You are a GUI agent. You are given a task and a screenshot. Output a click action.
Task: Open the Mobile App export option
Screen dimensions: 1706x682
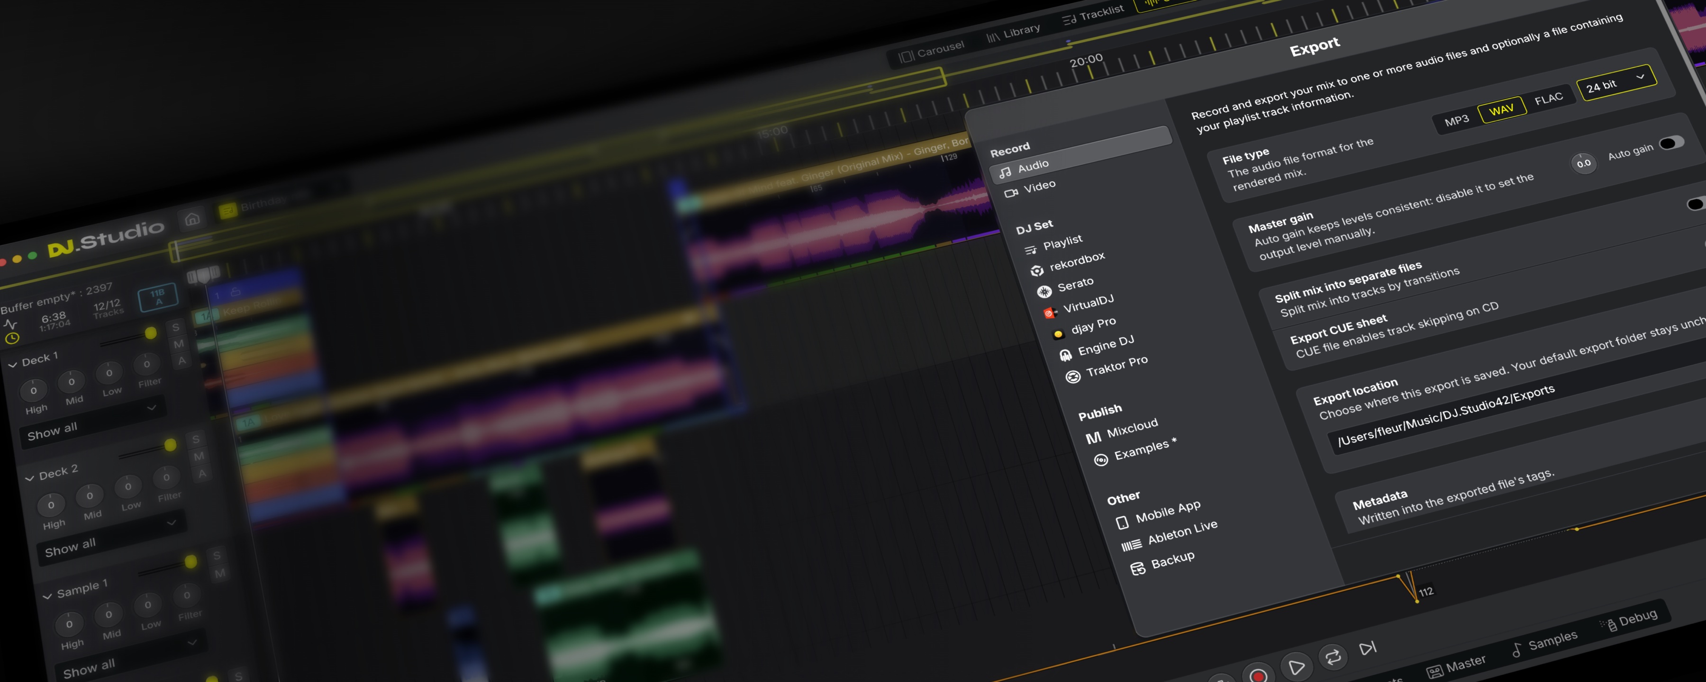(x=1158, y=514)
